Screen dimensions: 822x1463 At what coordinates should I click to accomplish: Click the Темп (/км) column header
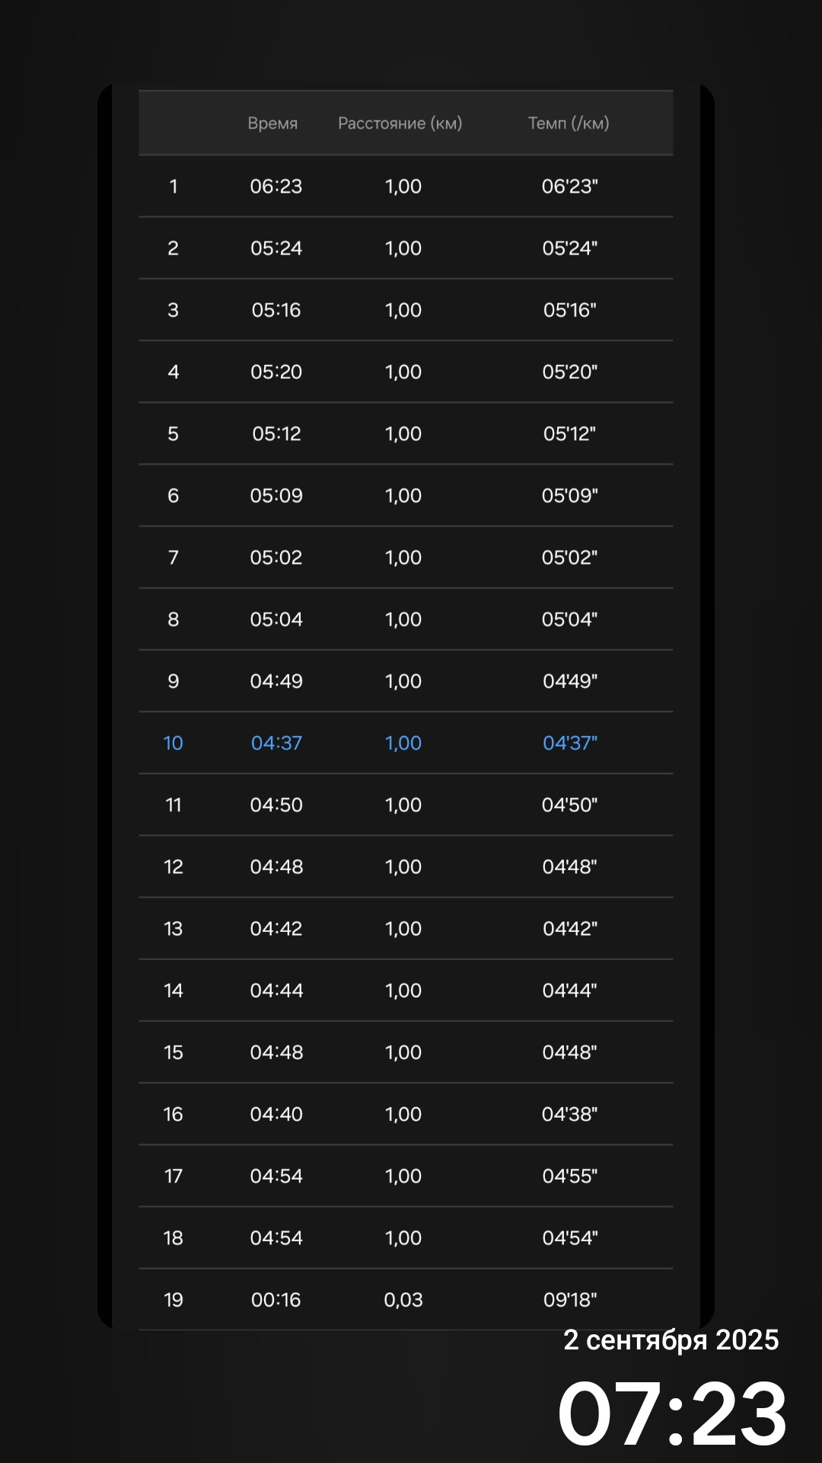[x=569, y=123]
